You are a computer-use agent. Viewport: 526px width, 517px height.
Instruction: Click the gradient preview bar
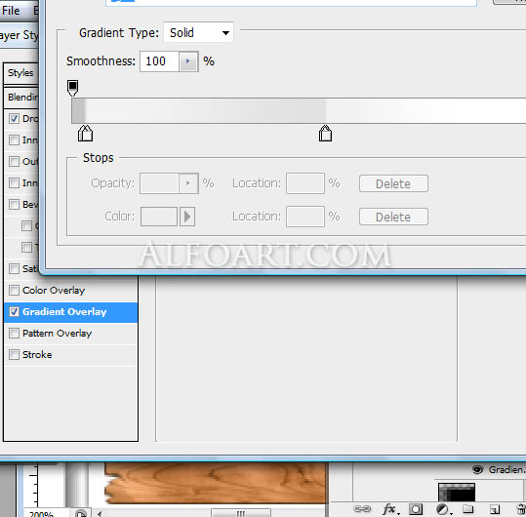(299, 110)
